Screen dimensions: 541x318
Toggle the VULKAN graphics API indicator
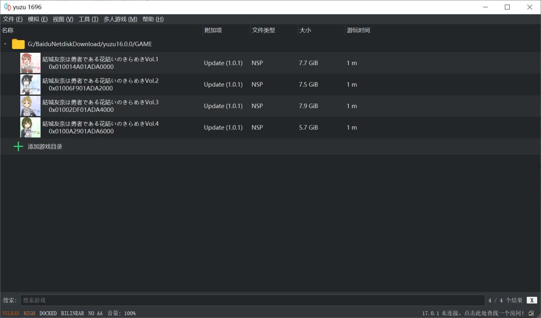[x=11, y=313]
